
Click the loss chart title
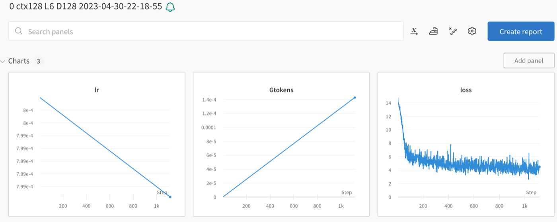pos(466,90)
